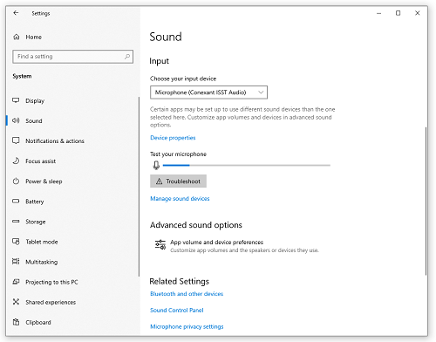The height and width of the screenshot is (342, 436).
Task: Click the microphone test level bar
Action: pyautogui.click(x=247, y=165)
